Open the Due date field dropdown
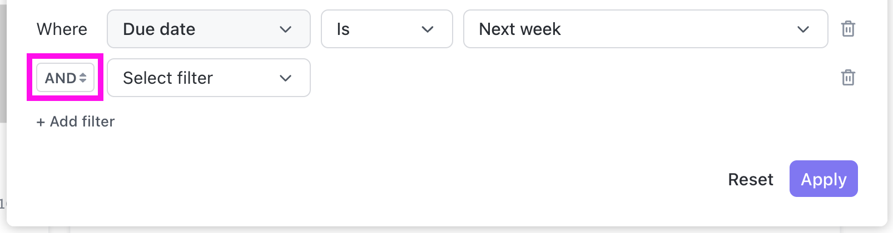The height and width of the screenshot is (233, 893). 209,29
